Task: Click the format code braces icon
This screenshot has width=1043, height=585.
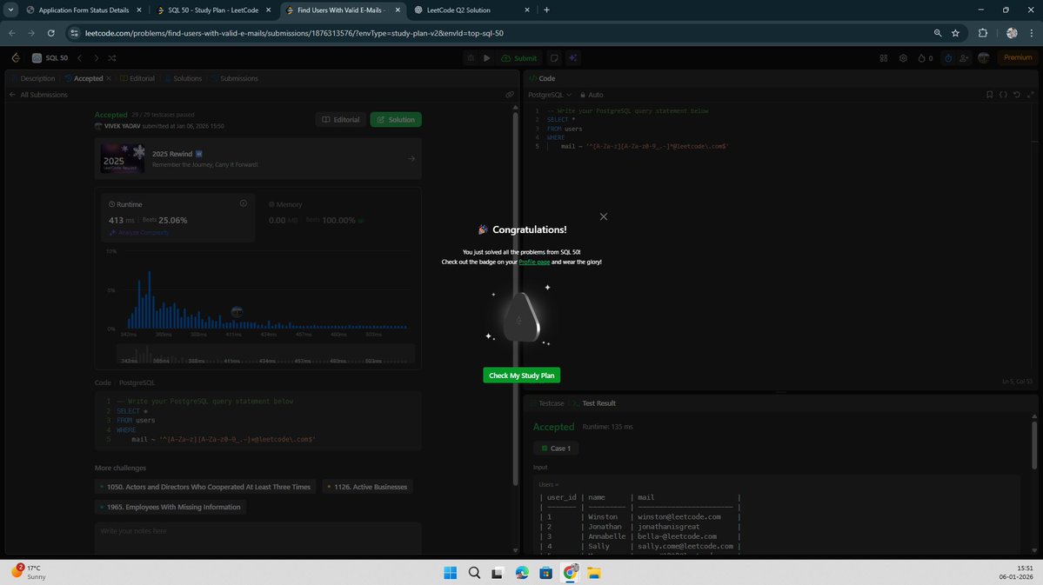Action: coord(1003,95)
